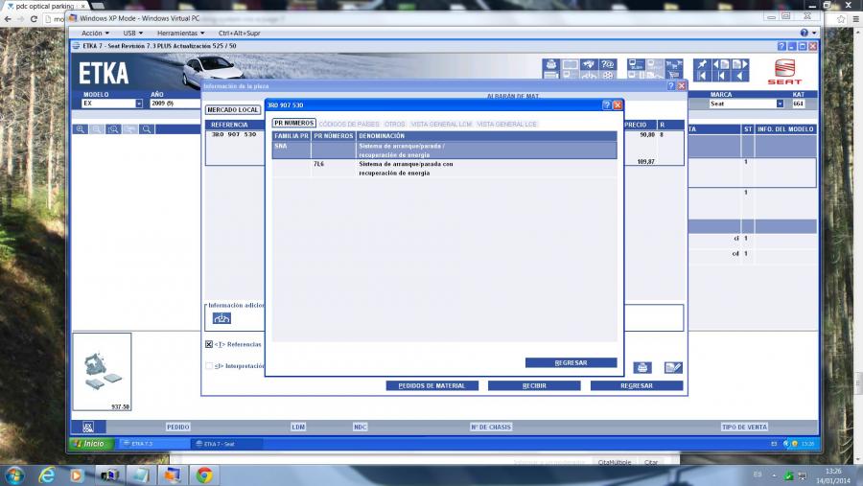Click printer icon in part information dialog
863x486 pixels.
click(641, 367)
